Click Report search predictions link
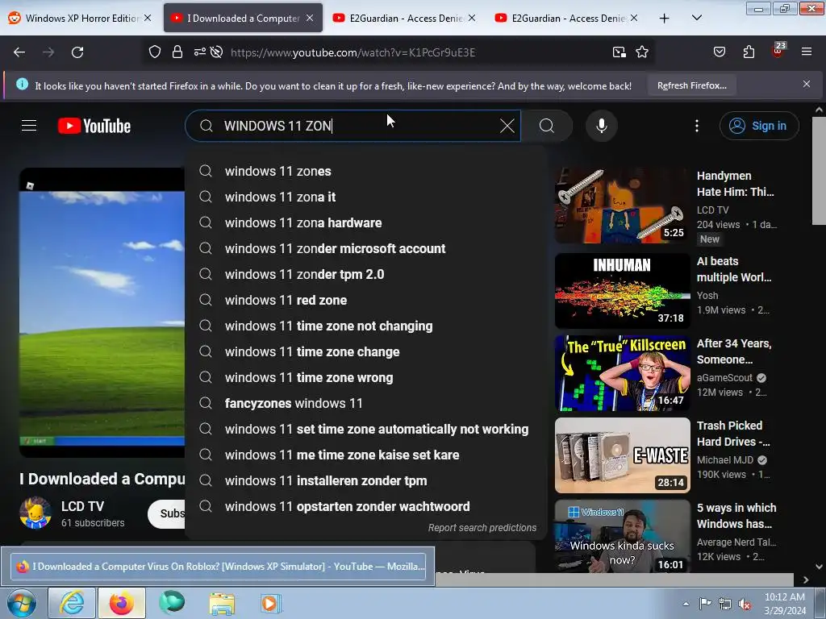The height and width of the screenshot is (619, 826). pyautogui.click(x=482, y=527)
